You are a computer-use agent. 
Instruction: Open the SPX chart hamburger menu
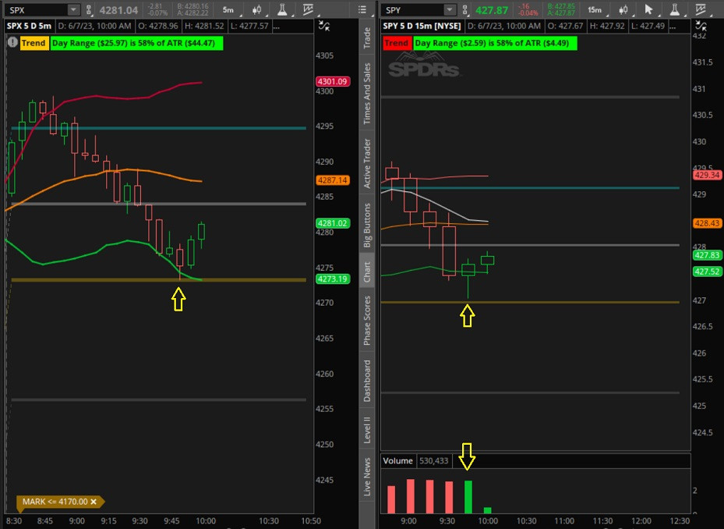pyautogui.click(x=362, y=9)
